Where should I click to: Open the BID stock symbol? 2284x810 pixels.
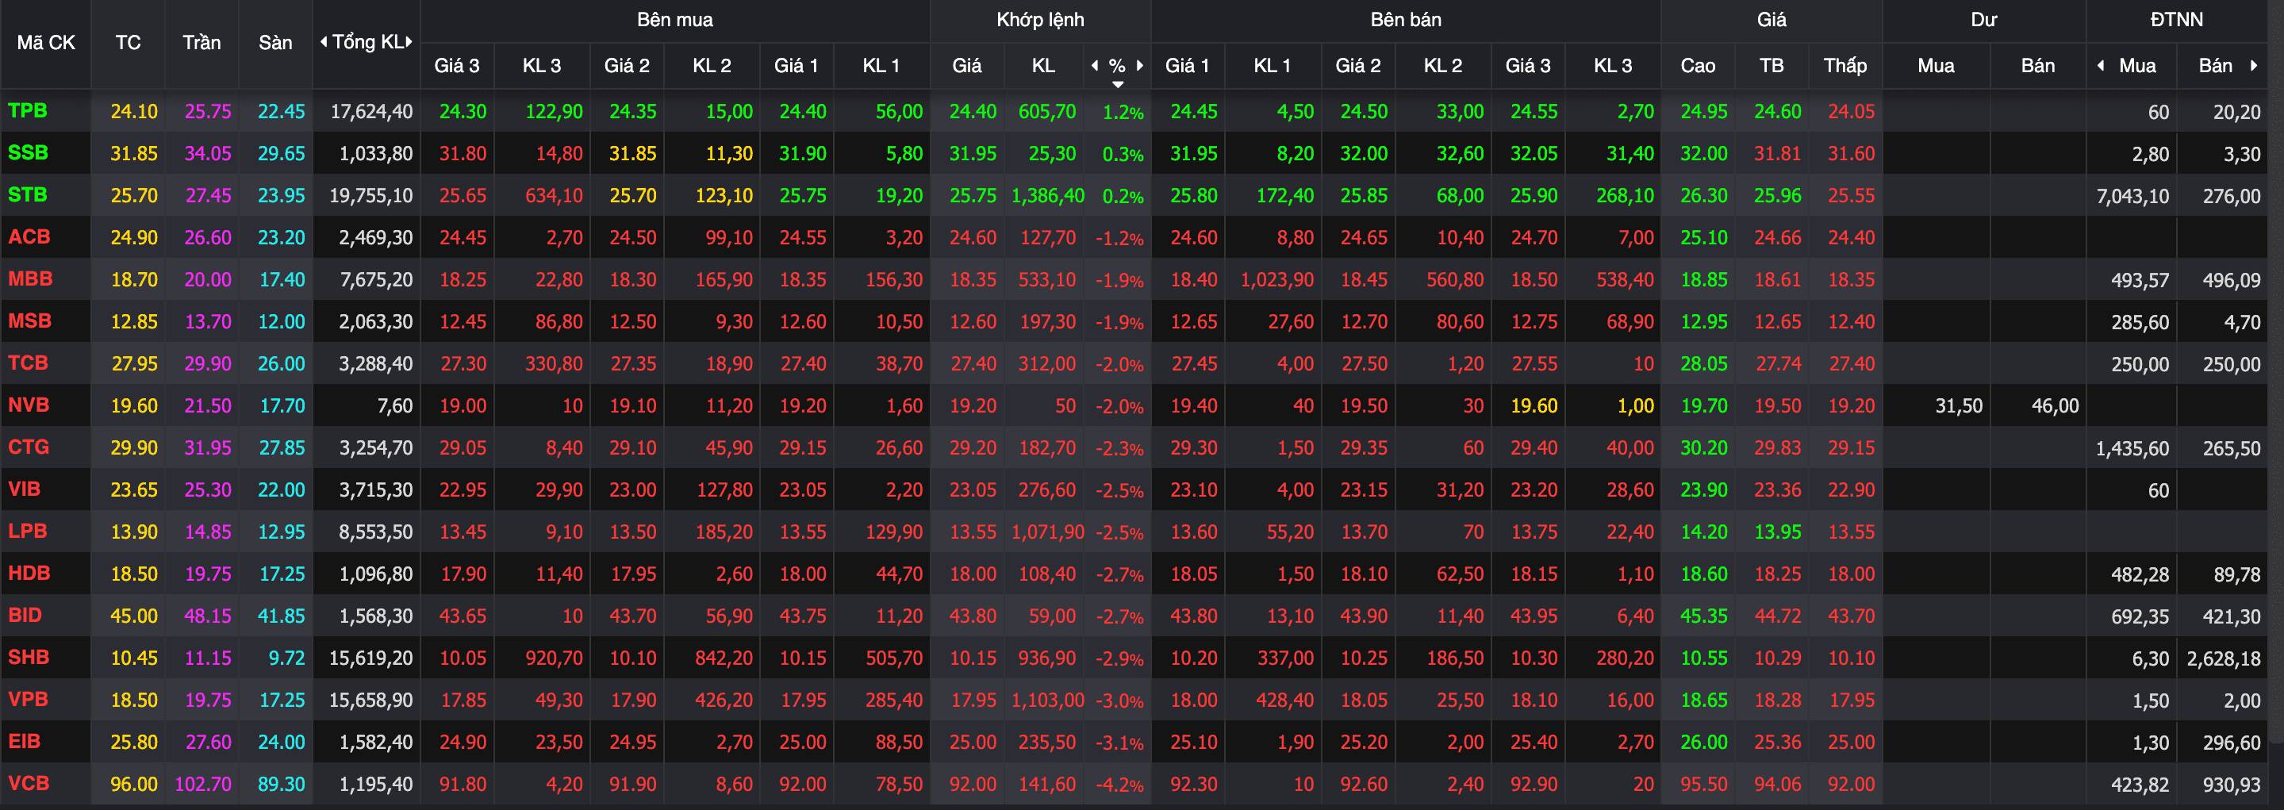coord(25,615)
